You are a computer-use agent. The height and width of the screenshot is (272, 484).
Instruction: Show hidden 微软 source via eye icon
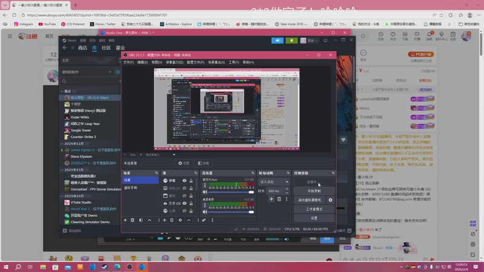pyautogui.click(x=185, y=196)
